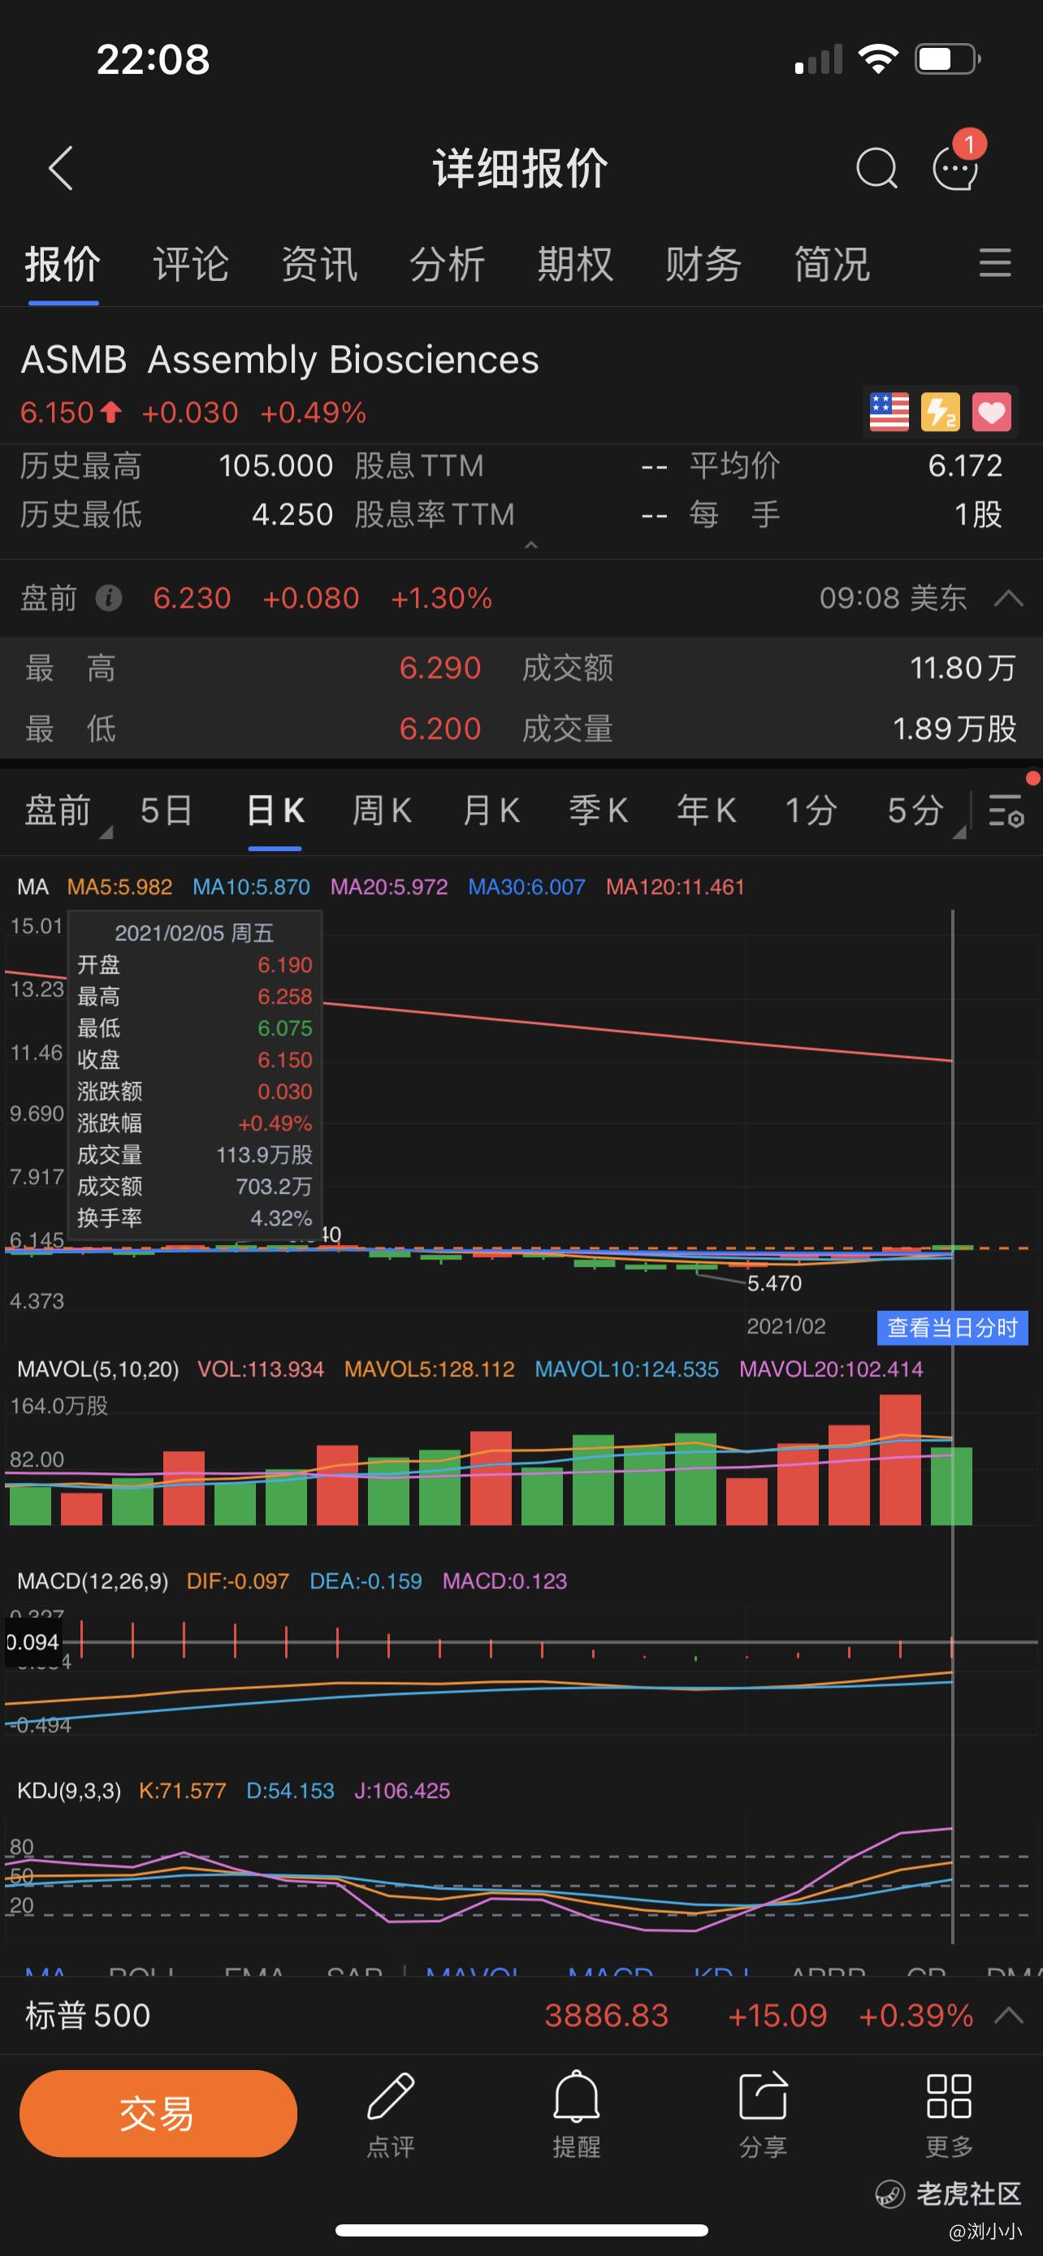Tap the 换手率 4.32% row in tooltip
This screenshot has width=1043, height=2256.
194,1218
